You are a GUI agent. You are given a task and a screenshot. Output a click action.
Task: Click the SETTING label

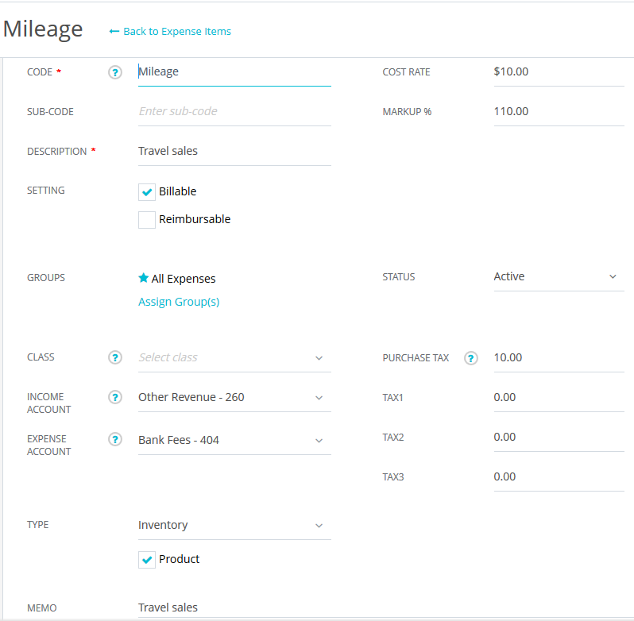[x=46, y=191]
